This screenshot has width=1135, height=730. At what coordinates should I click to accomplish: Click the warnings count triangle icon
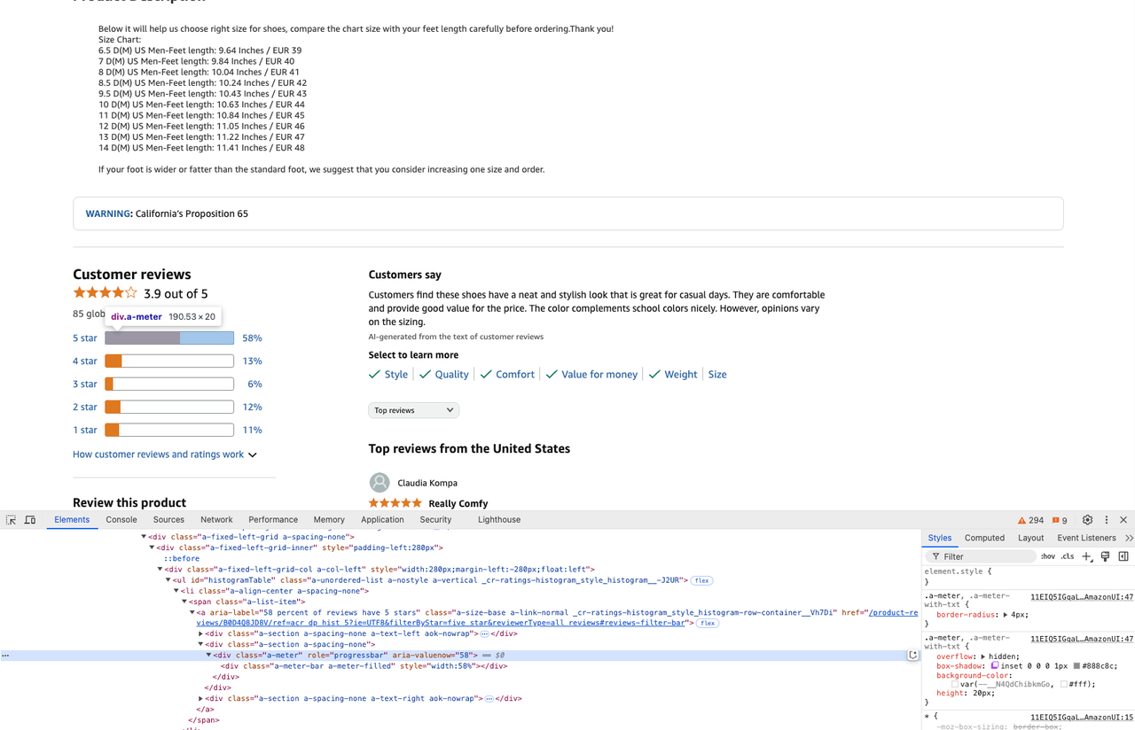(x=1021, y=521)
